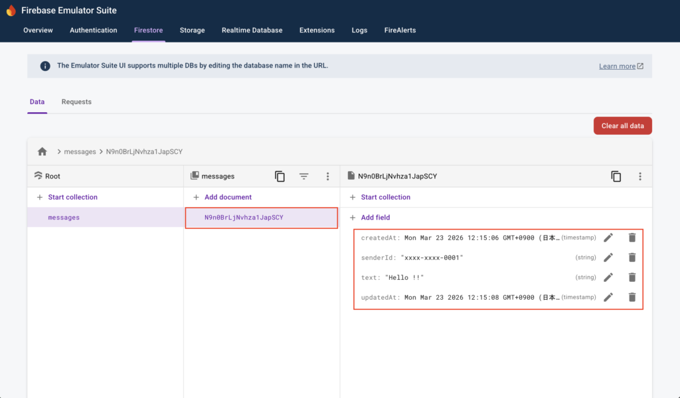
Task: Edit the createdAt field with pencil icon
Action: pos(608,237)
